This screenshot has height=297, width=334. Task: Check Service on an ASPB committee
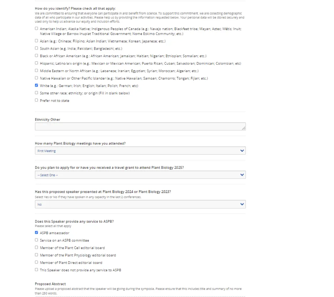click(36, 240)
